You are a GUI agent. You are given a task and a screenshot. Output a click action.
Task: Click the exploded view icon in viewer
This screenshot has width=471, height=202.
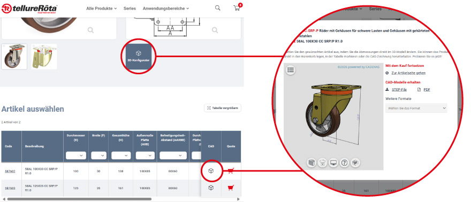pos(355,163)
